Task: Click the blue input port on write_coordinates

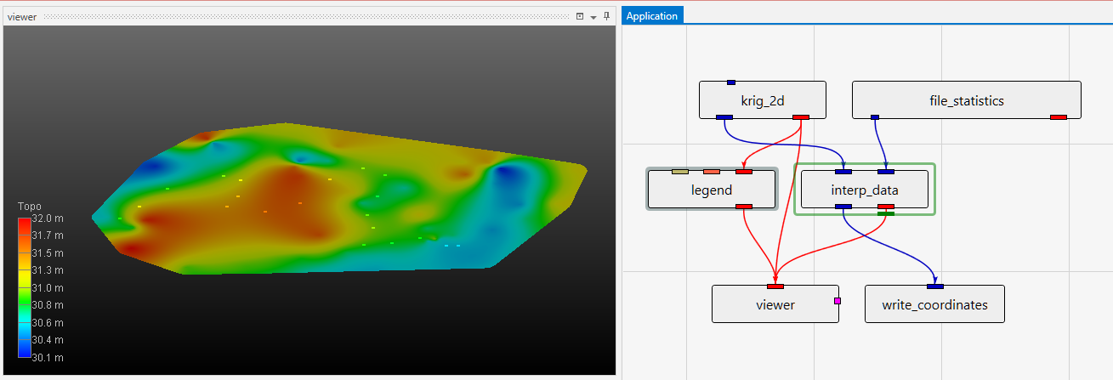Action: [935, 286]
